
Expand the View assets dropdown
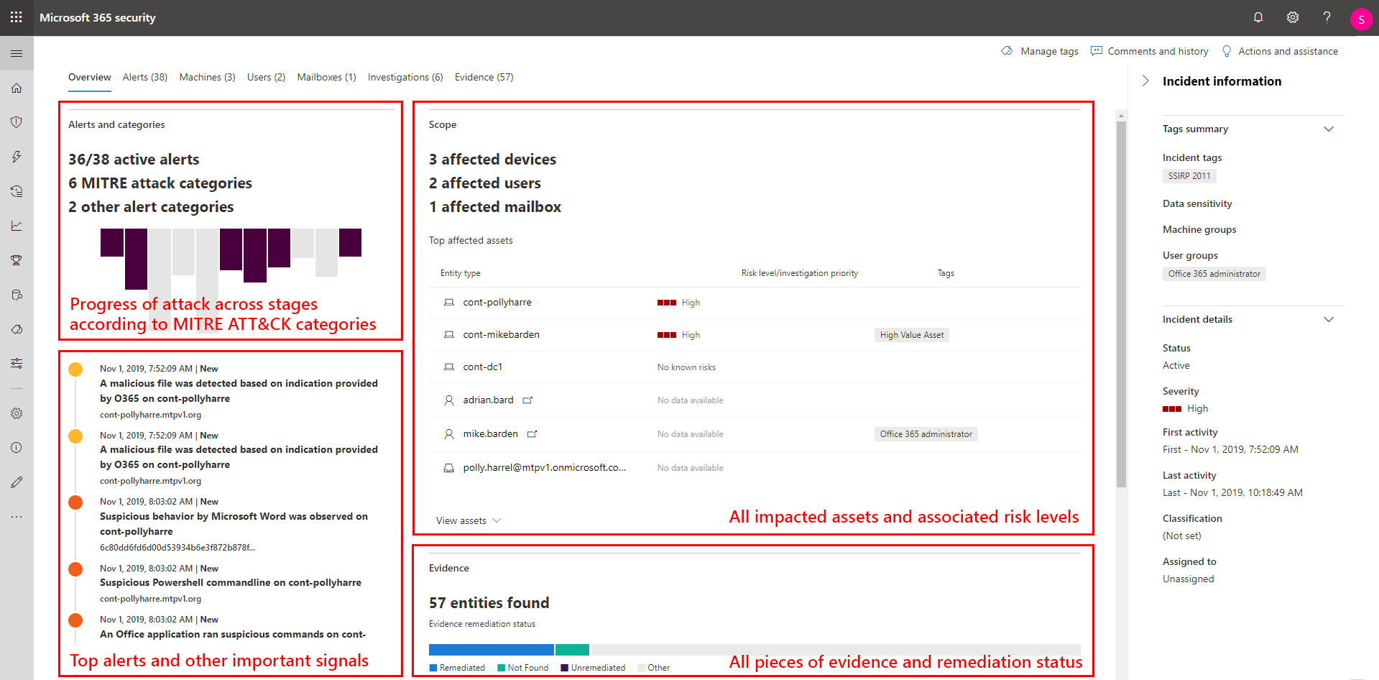(467, 520)
